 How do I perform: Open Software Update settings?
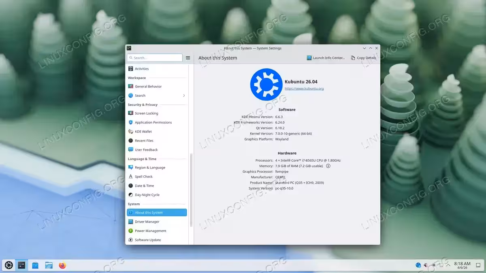[157, 240]
